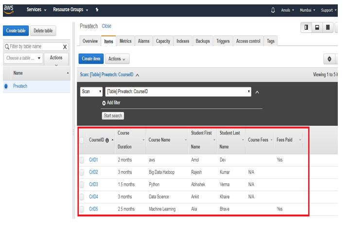Open the Choose a table dropdown

(23, 58)
